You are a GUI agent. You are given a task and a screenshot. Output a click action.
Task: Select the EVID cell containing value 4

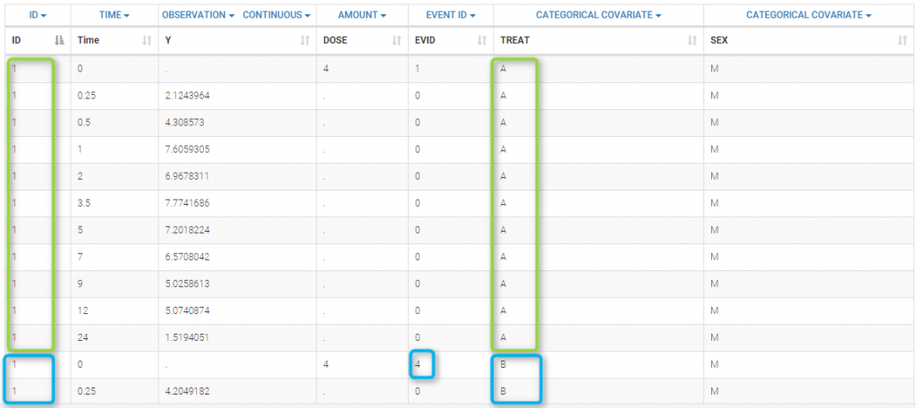coord(418,364)
